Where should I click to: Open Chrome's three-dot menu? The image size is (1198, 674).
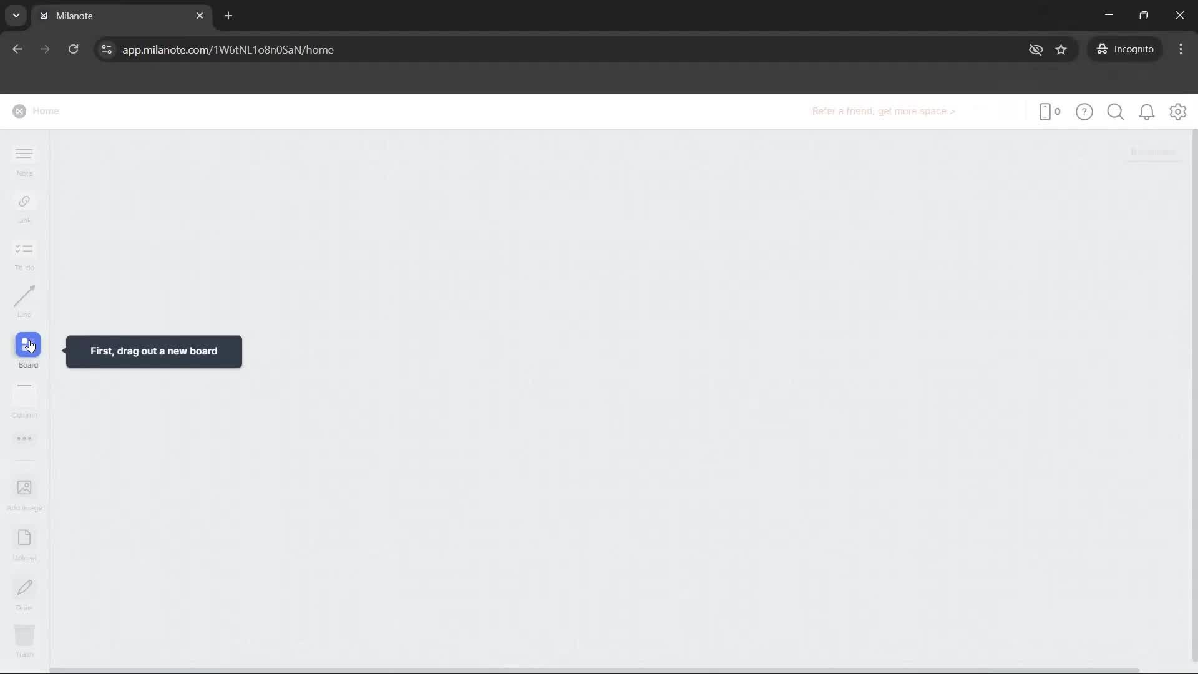pos(1181,49)
